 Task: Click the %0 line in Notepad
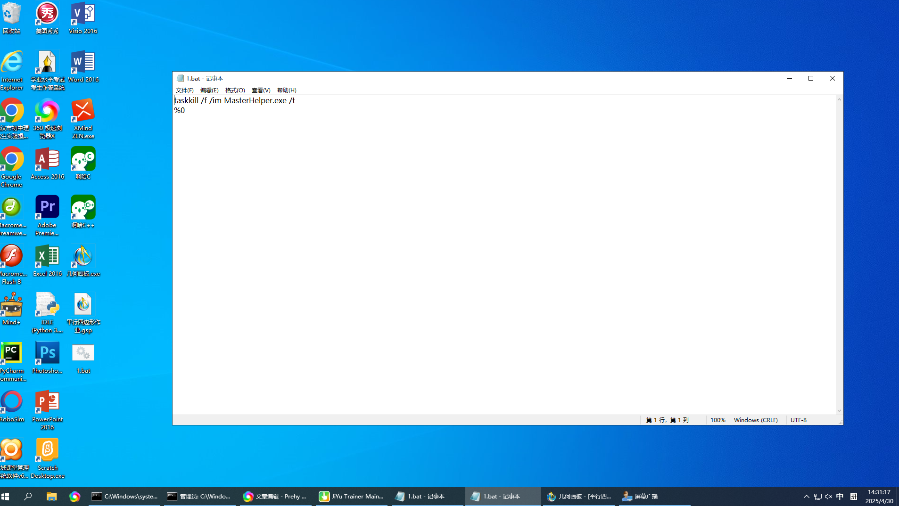tap(180, 110)
